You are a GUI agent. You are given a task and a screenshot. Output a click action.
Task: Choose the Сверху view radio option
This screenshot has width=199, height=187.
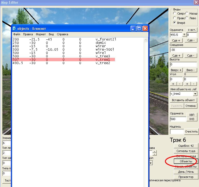pyautogui.click(x=175, y=13)
